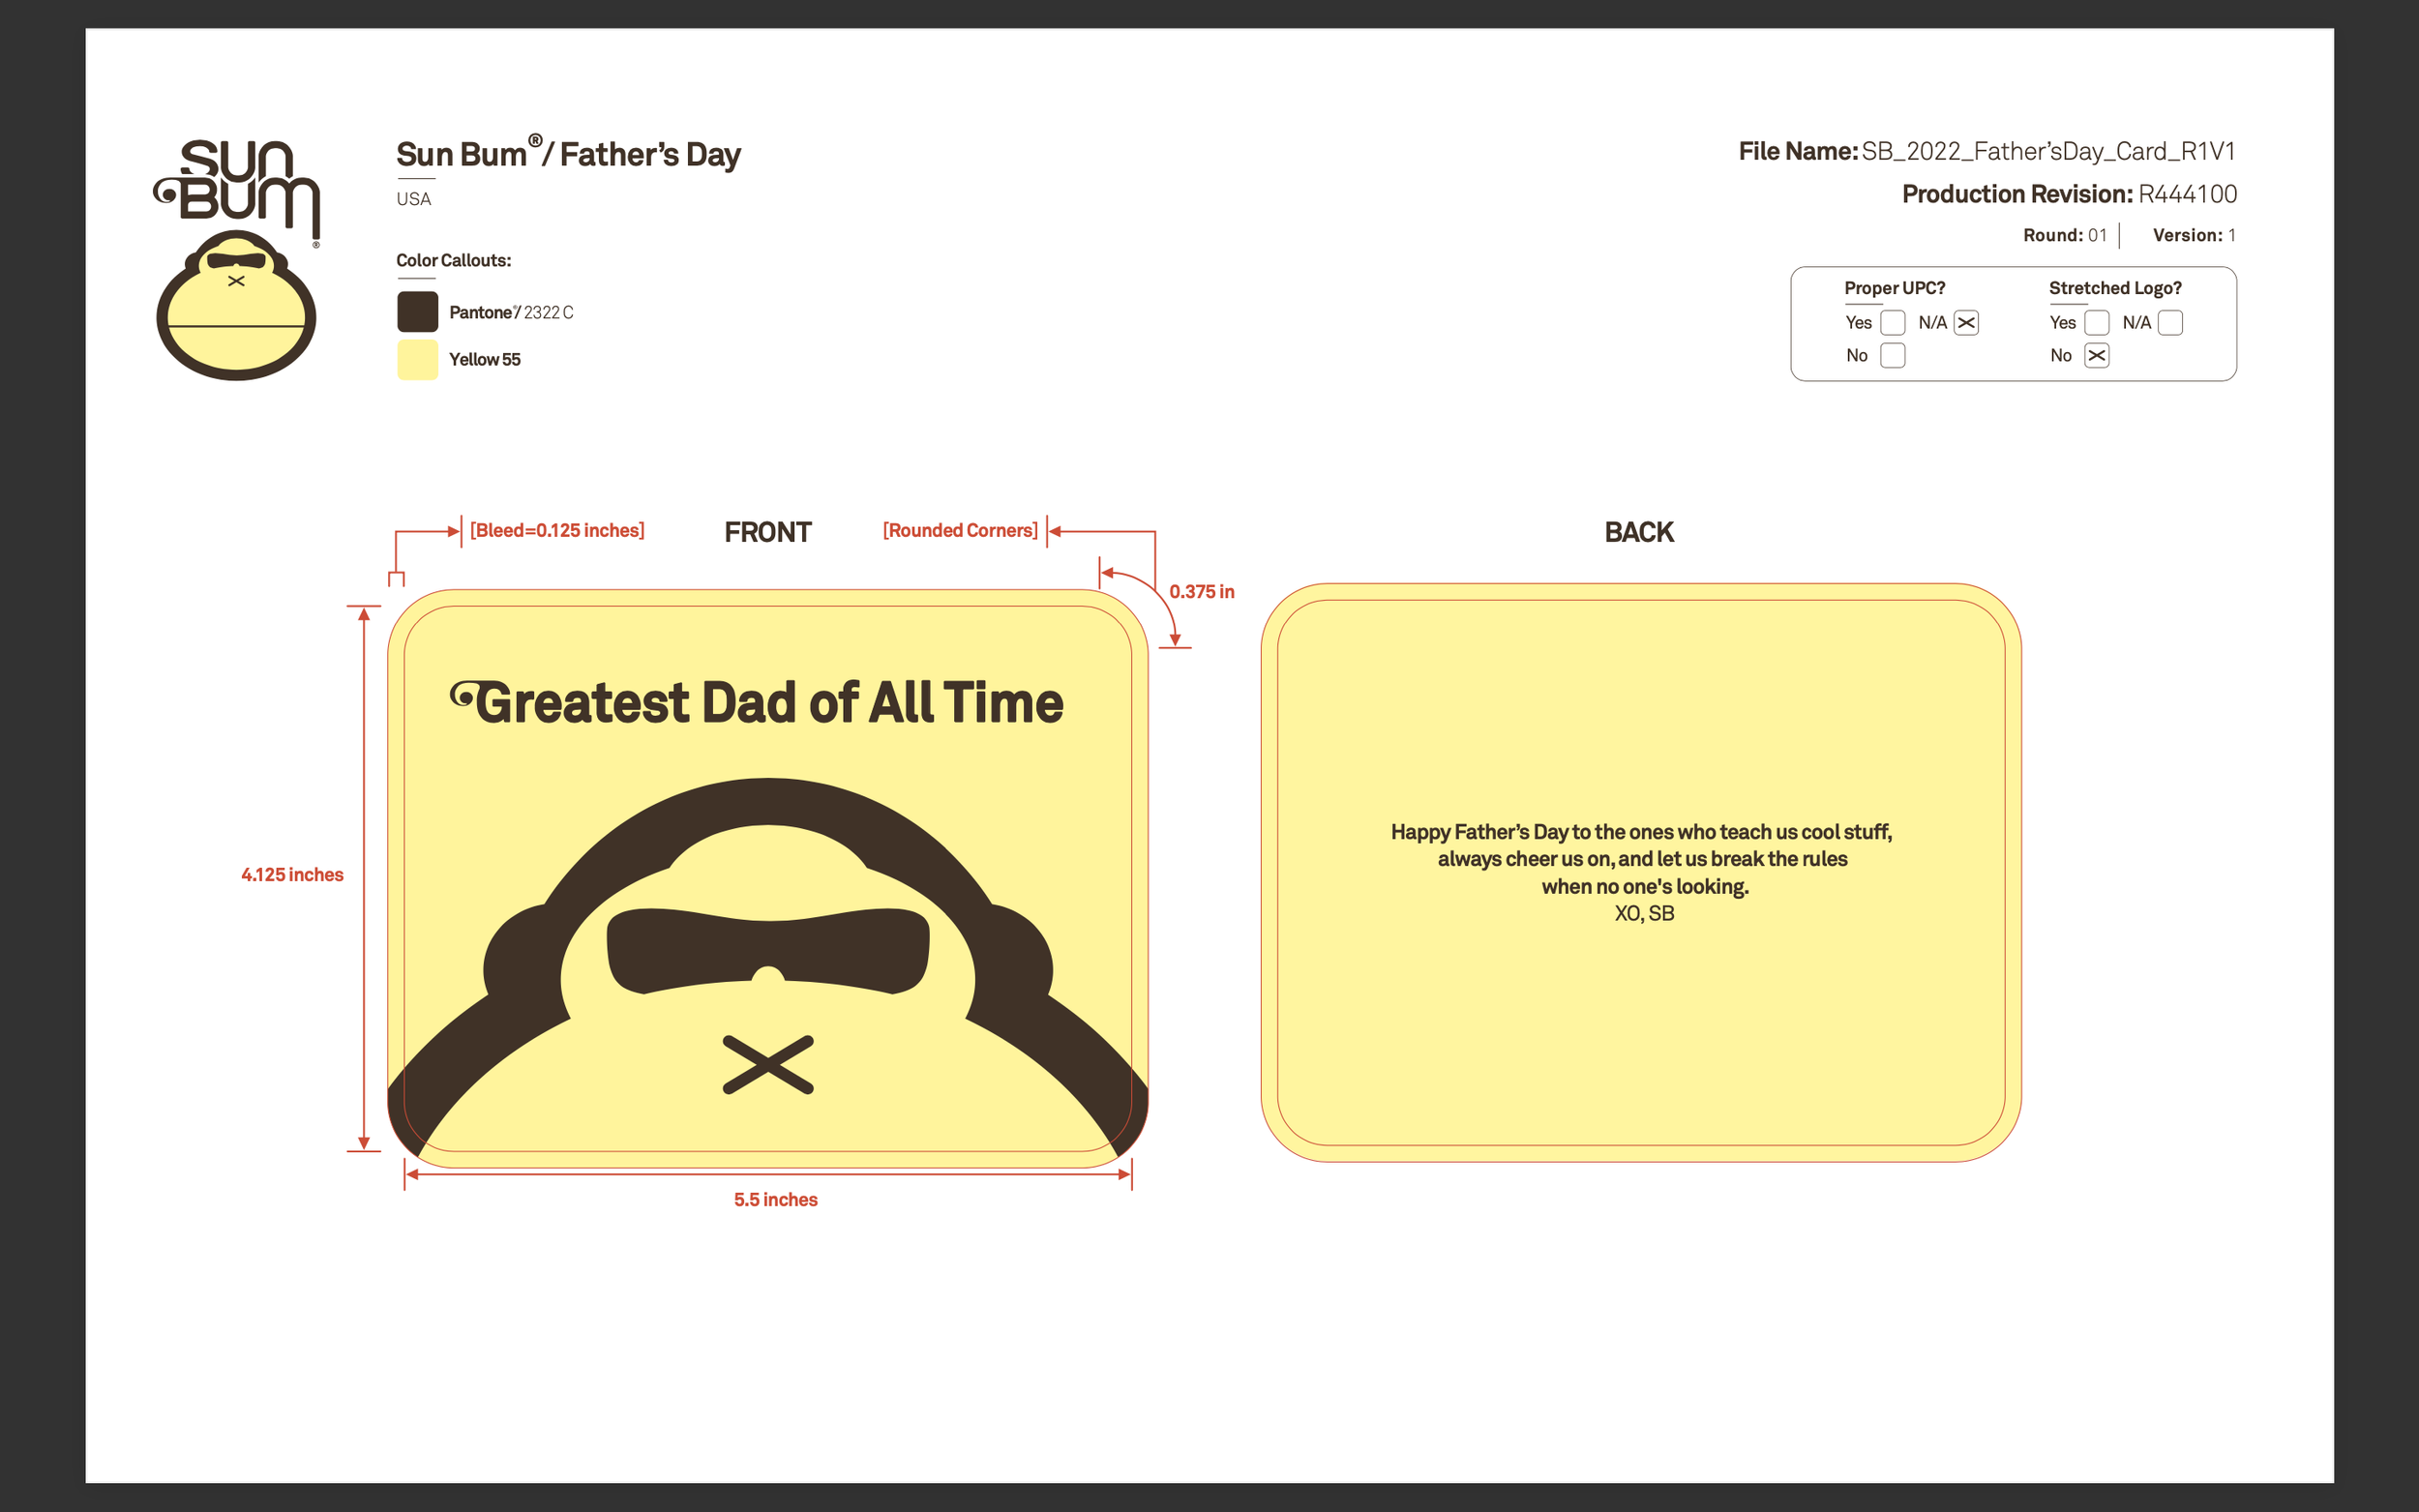Check the Stretched Logo N/A box
The image size is (2419, 1512).
point(2170,323)
